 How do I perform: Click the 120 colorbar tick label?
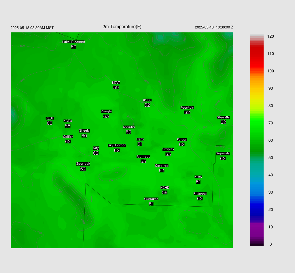coord(271,36)
